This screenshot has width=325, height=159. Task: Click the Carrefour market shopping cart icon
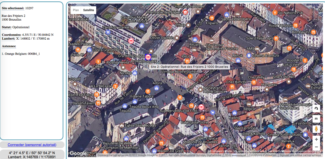[108, 32]
